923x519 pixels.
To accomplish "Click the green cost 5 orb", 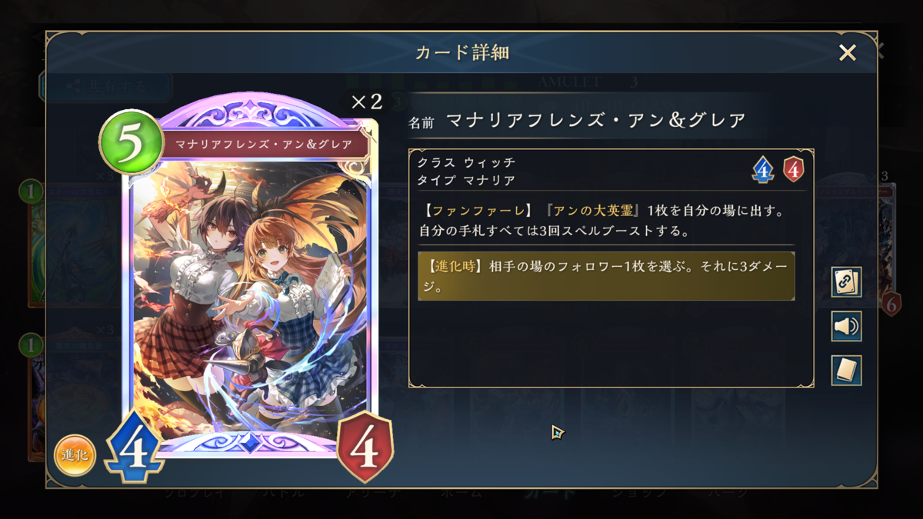I will point(130,143).
